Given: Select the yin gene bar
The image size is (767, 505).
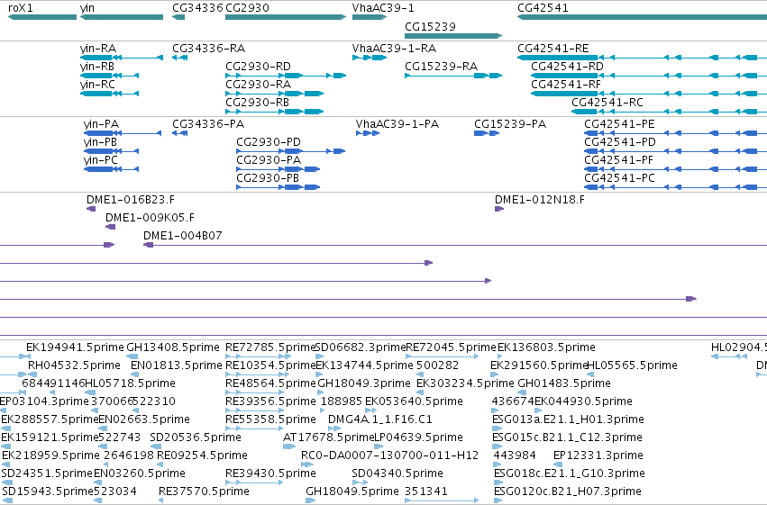Looking at the screenshot, I should [122, 17].
